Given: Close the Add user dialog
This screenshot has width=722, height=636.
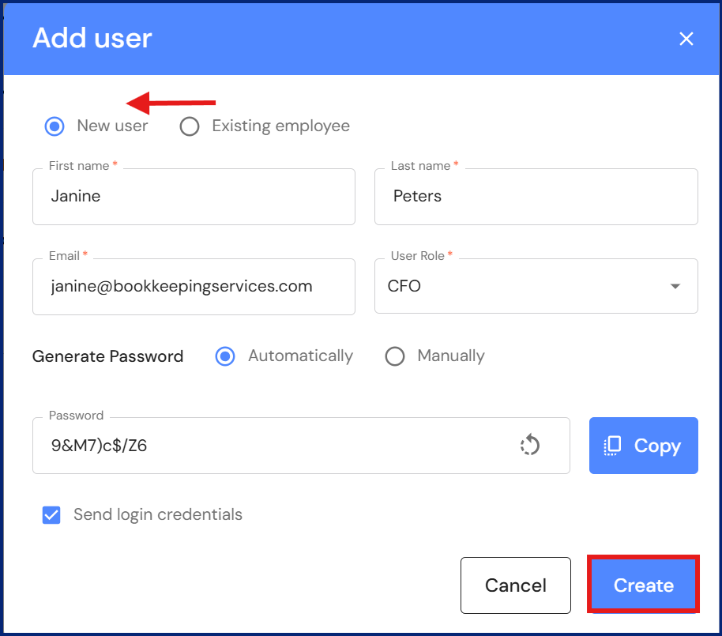Looking at the screenshot, I should pyautogui.click(x=686, y=39).
